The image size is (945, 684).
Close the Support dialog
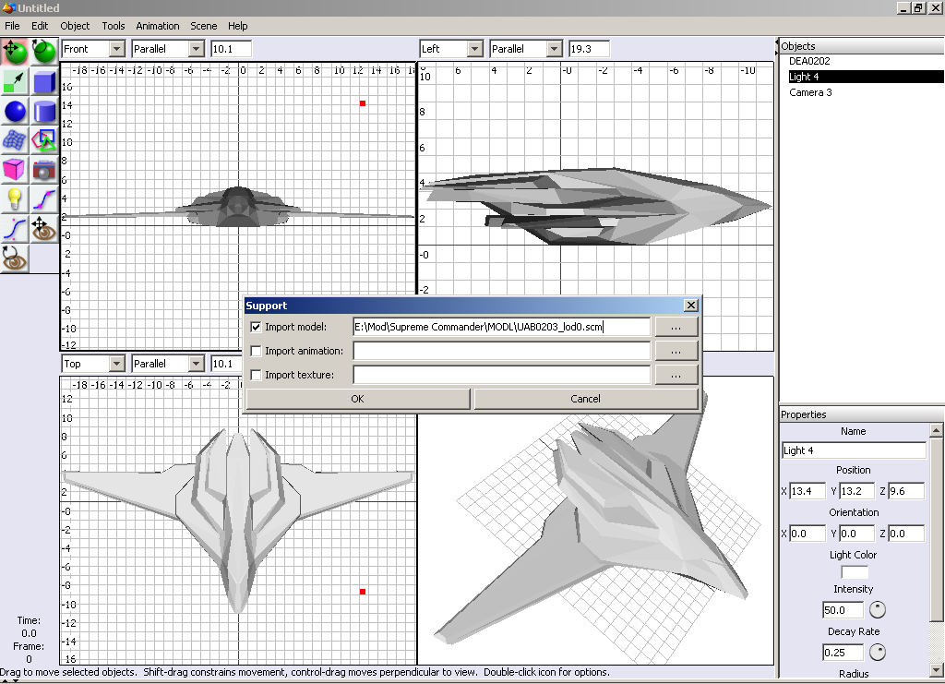pos(691,306)
